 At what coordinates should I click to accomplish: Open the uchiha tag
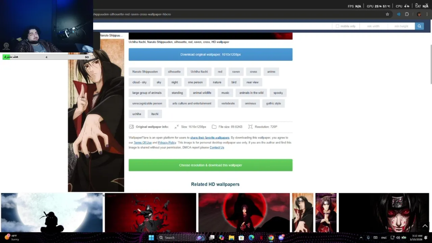pyautogui.click(x=137, y=114)
